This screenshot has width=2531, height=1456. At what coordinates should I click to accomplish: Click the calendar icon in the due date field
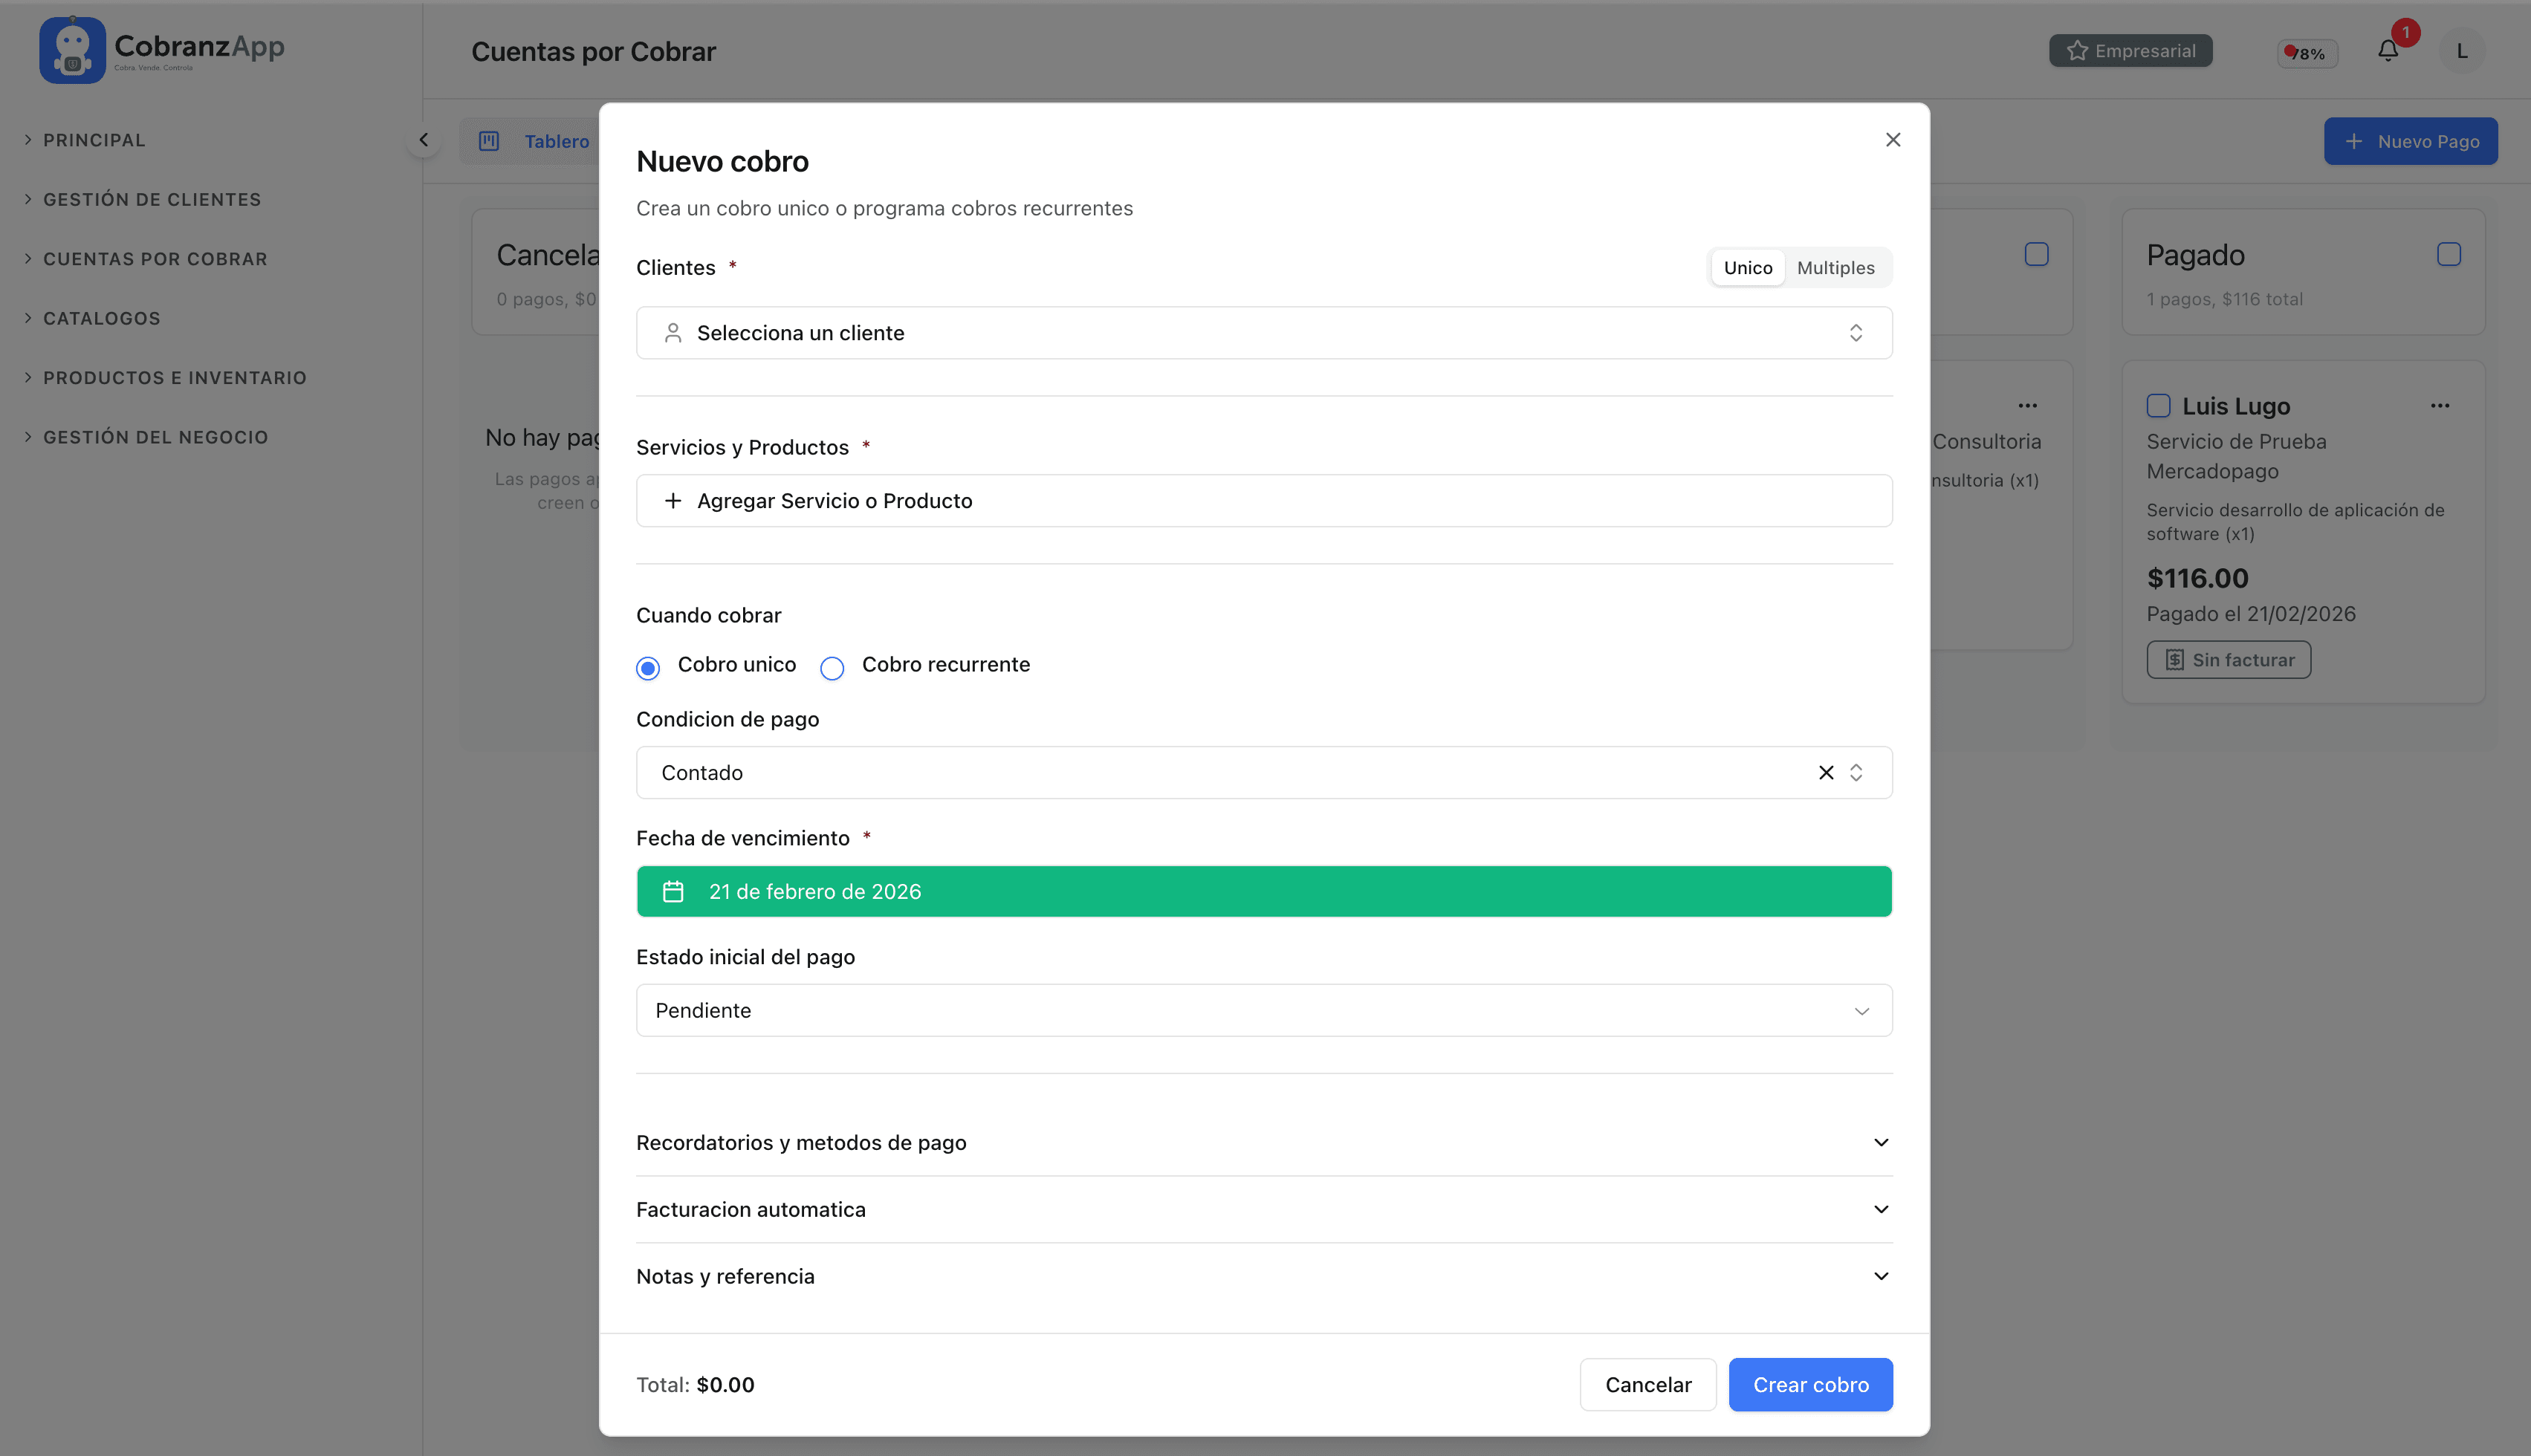673,891
